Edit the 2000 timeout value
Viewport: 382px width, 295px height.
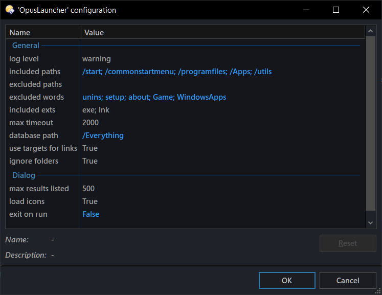coord(91,123)
